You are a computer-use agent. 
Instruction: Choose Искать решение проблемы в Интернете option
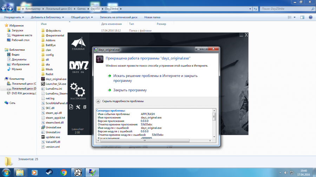(x=154, y=78)
